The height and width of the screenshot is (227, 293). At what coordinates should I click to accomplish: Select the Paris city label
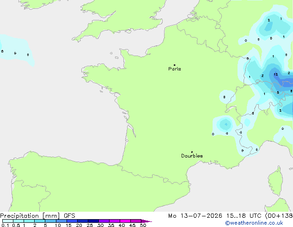pyautogui.click(x=175, y=69)
